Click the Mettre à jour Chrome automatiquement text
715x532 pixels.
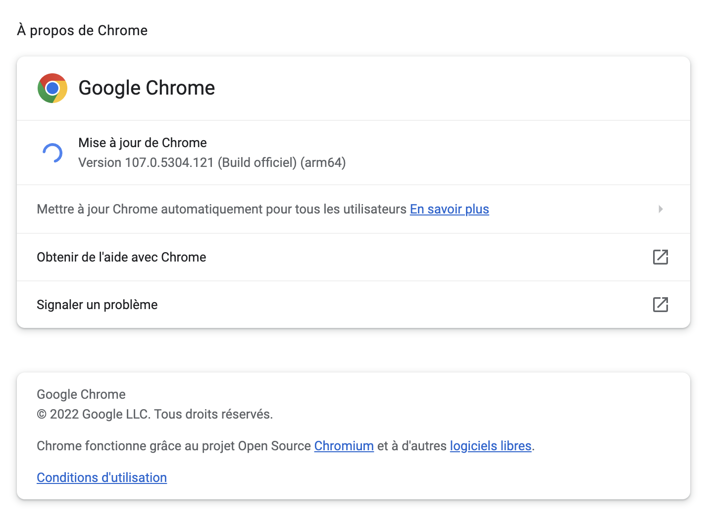221,209
